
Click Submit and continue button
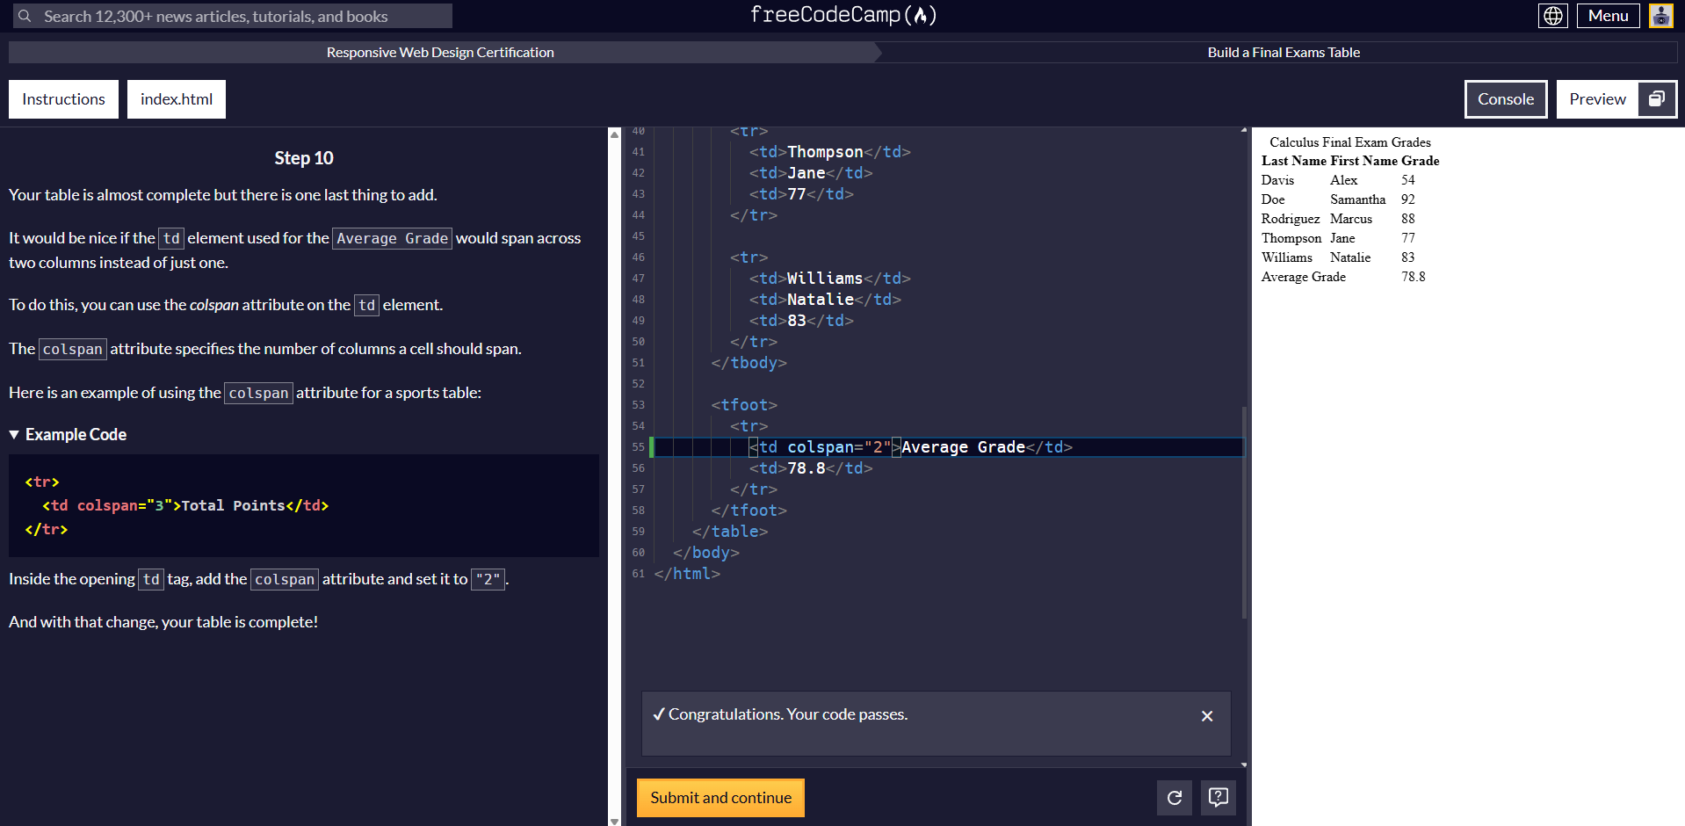point(720,798)
